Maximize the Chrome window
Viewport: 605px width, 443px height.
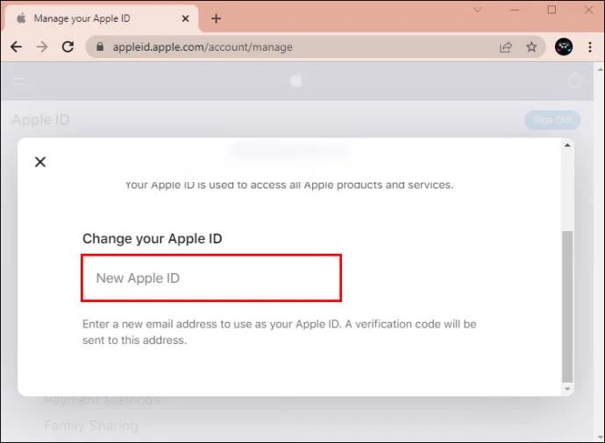552,10
